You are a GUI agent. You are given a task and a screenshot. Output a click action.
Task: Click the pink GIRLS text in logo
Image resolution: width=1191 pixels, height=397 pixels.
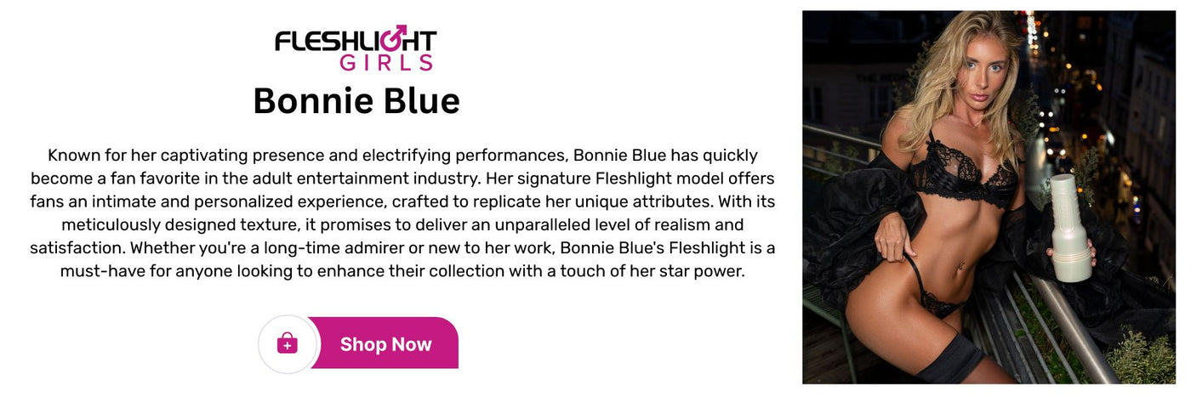click(x=386, y=62)
